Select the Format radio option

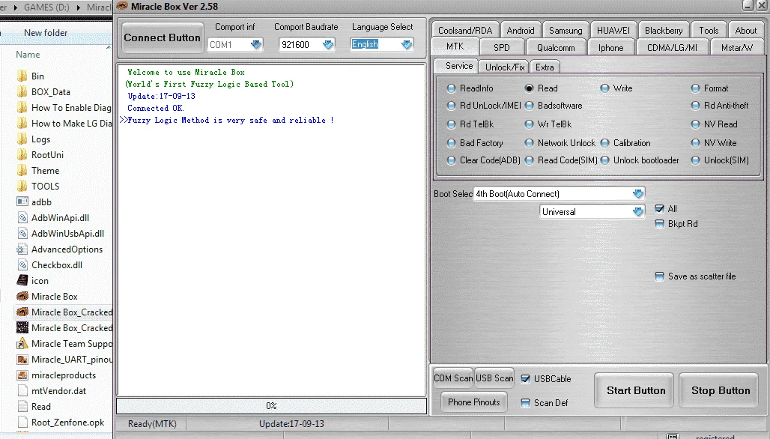[695, 88]
